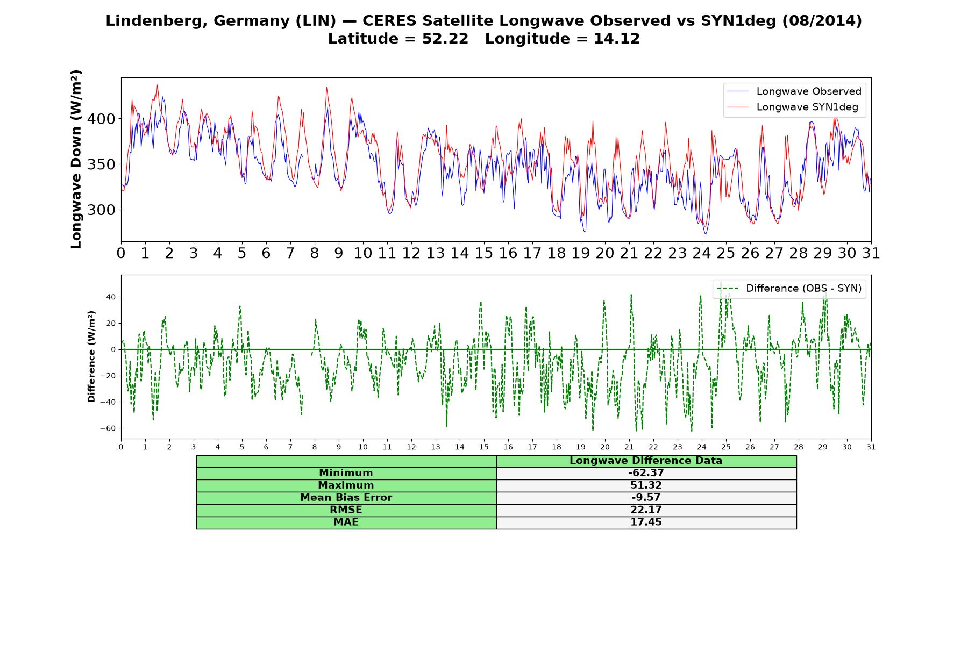Click the Mean Bias Error row label
The image size is (968, 645).
coord(346,498)
